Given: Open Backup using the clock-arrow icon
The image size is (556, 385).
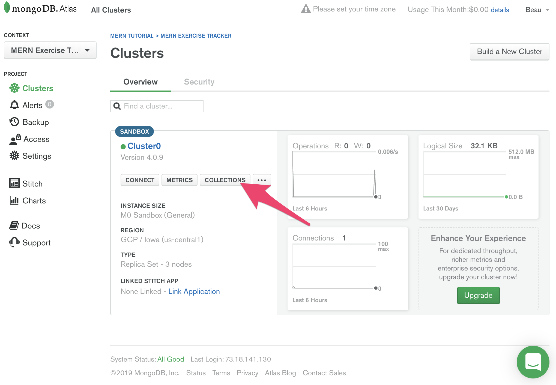Looking at the screenshot, I should (14, 122).
